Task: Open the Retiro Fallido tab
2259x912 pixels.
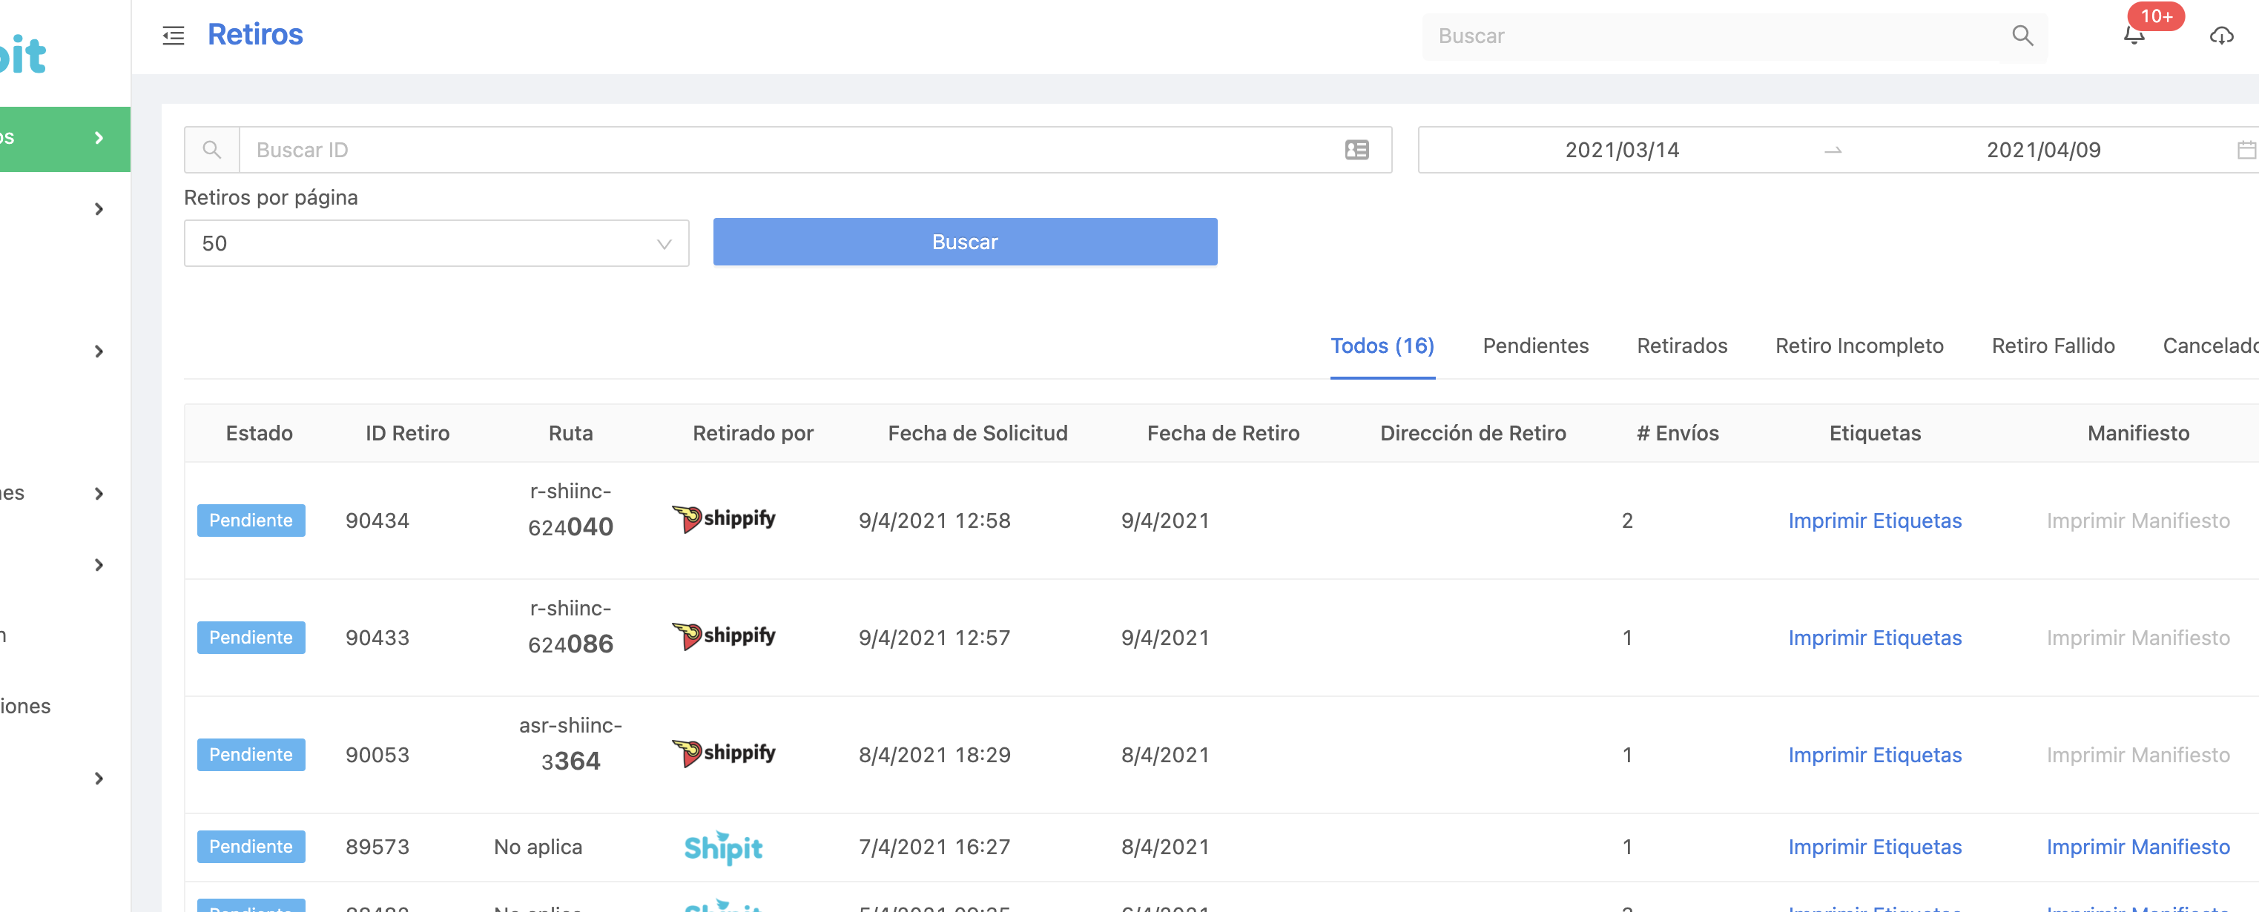Action: [2053, 346]
